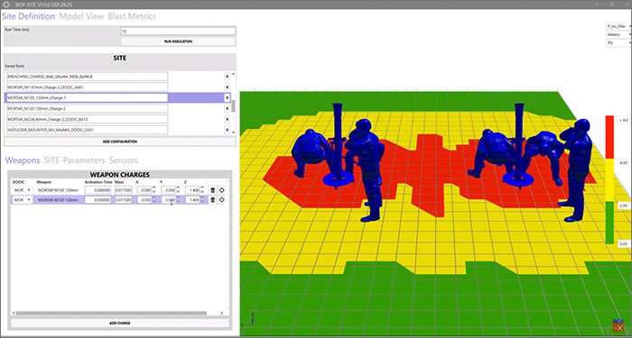632x338 pixels.
Task: Switch to the Model View tab
Action: click(82, 16)
